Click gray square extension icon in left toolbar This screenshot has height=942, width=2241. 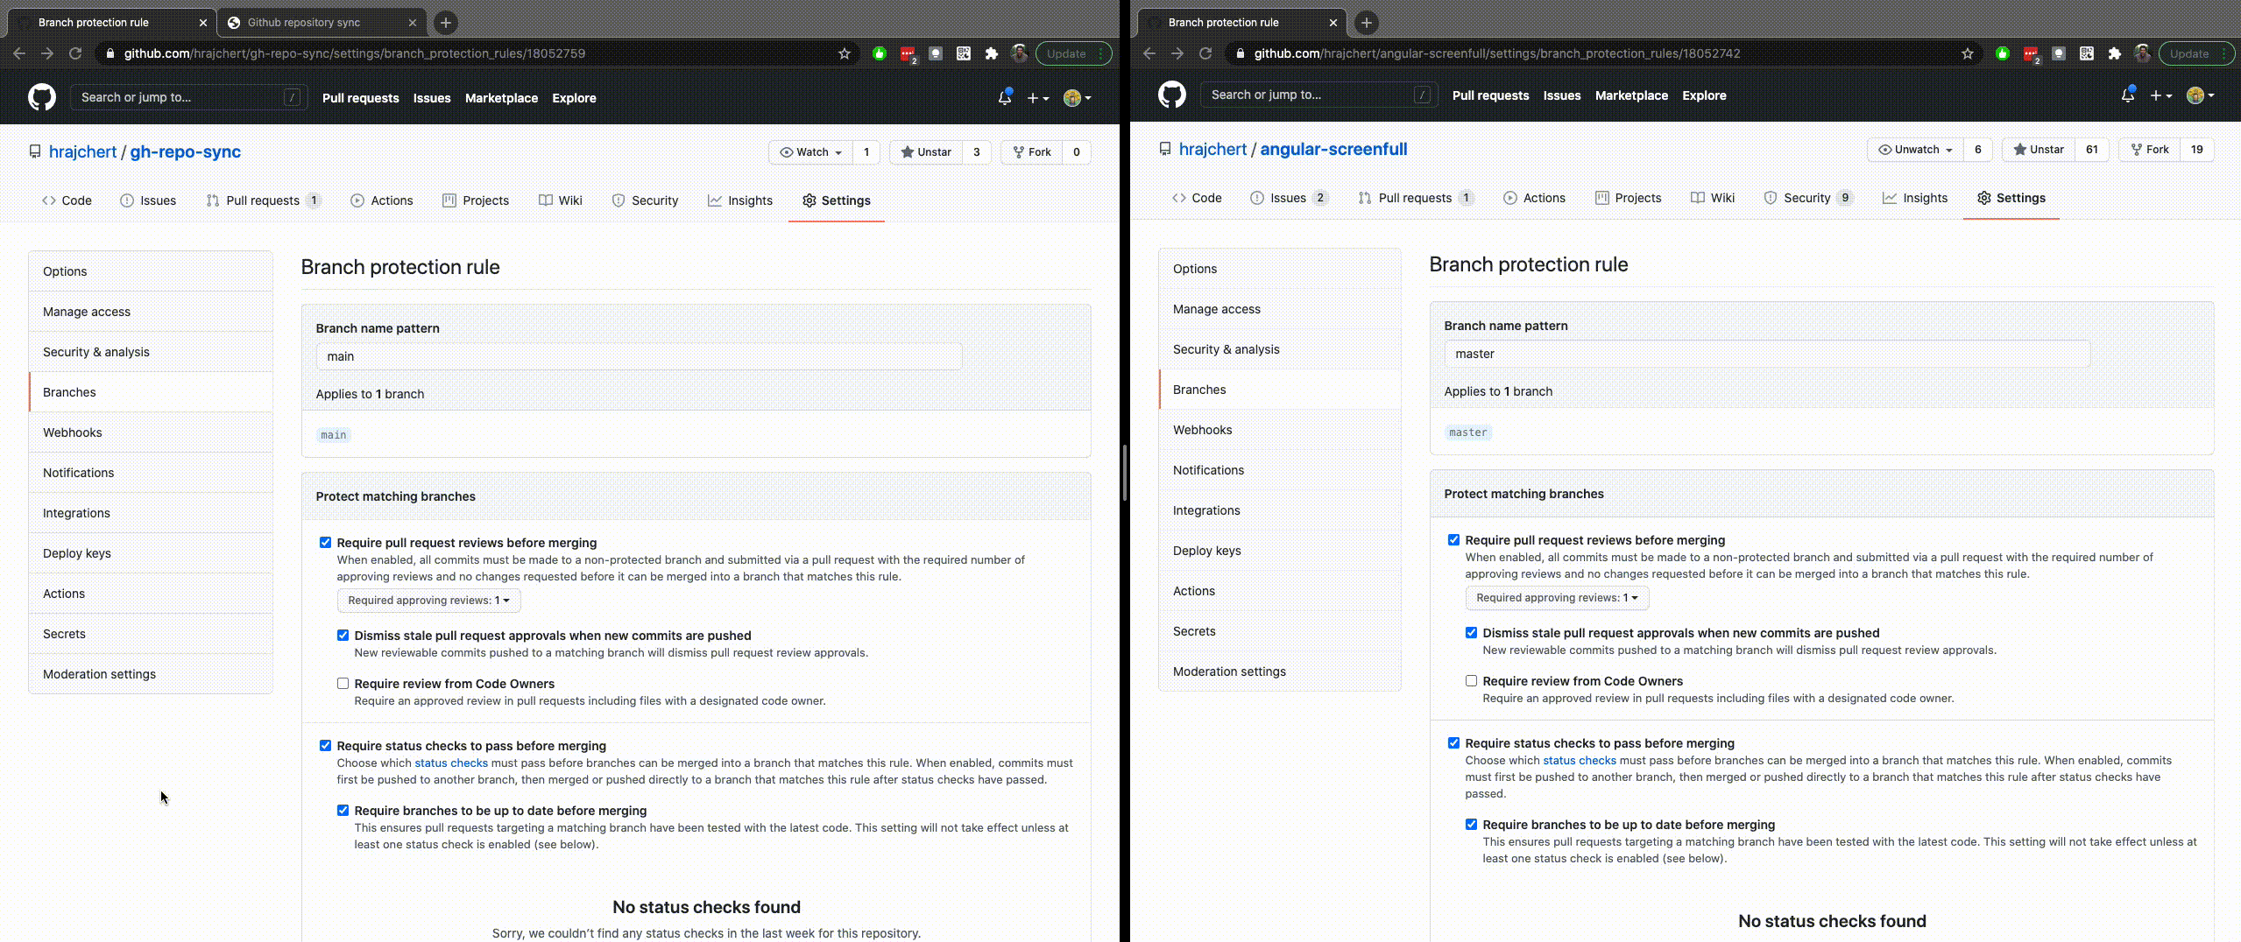pyautogui.click(x=936, y=53)
